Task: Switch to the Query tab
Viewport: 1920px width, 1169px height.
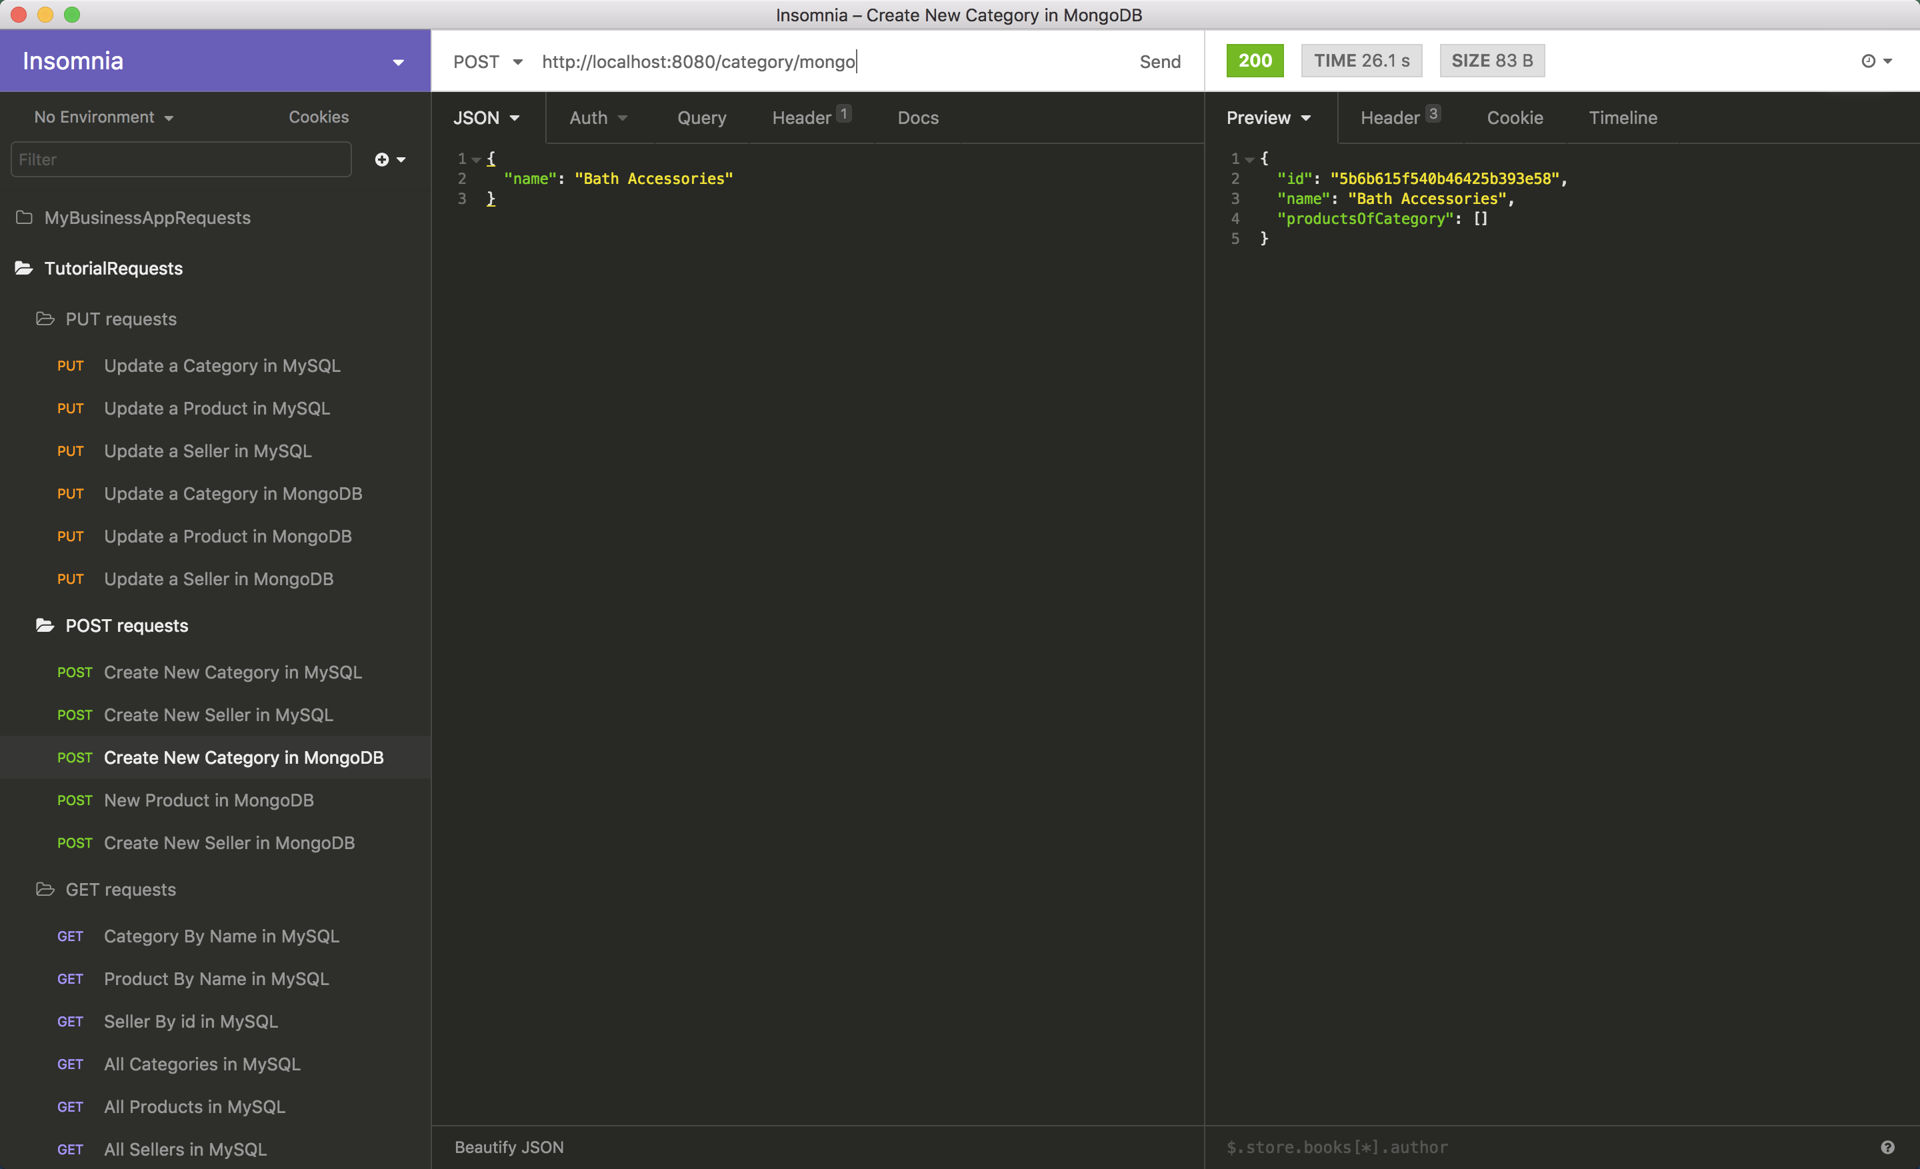Action: (701, 117)
